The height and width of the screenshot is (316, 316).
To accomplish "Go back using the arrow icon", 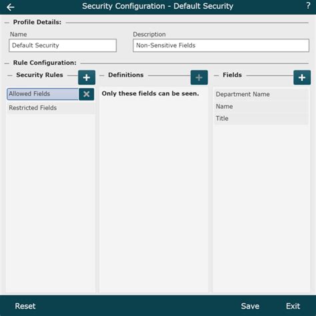I will click(x=11, y=7).
